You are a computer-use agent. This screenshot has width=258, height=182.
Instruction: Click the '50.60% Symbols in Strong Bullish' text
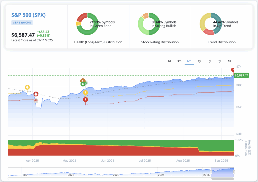pyautogui.click(x=164, y=24)
